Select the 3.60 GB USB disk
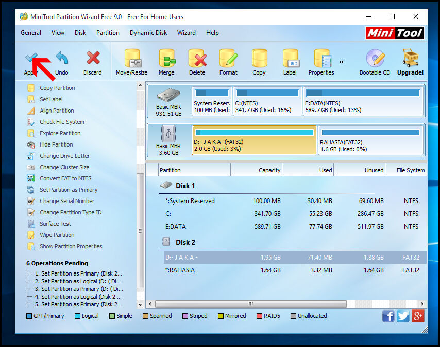The width and height of the screenshot is (440, 347). tap(168, 140)
